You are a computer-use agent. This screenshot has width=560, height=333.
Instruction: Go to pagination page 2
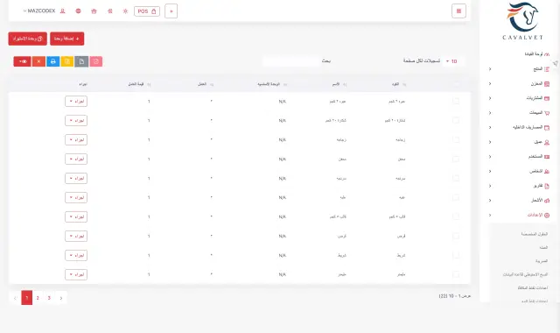[x=38, y=298]
